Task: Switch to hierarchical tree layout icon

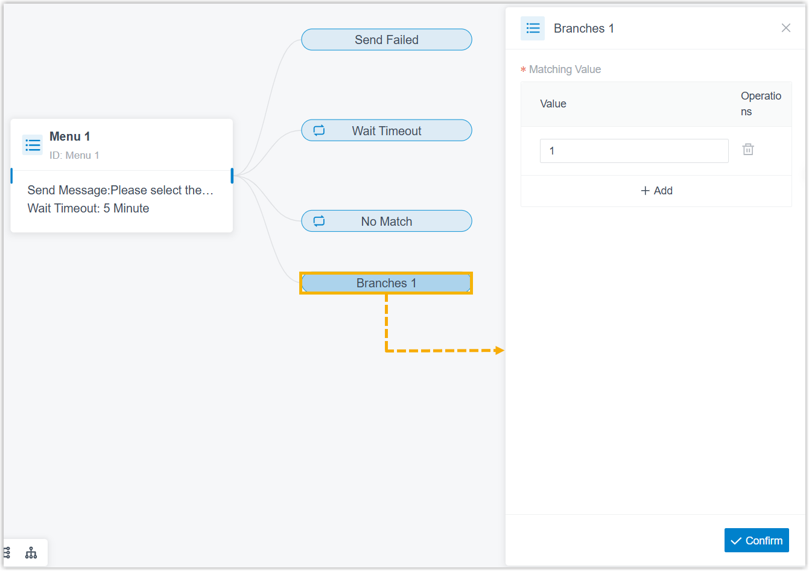Action: [x=31, y=553]
